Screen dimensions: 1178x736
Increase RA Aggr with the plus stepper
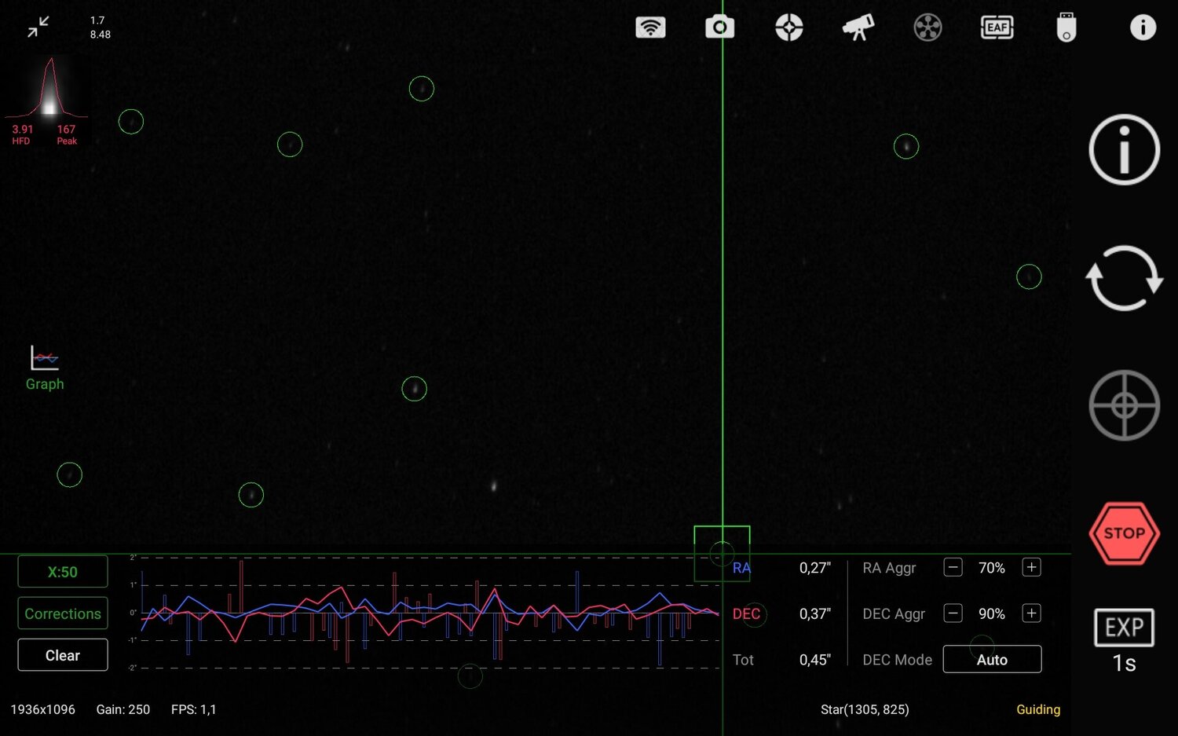1031,567
